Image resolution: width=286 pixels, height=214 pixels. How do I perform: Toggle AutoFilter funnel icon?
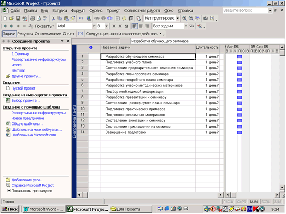(192, 26)
